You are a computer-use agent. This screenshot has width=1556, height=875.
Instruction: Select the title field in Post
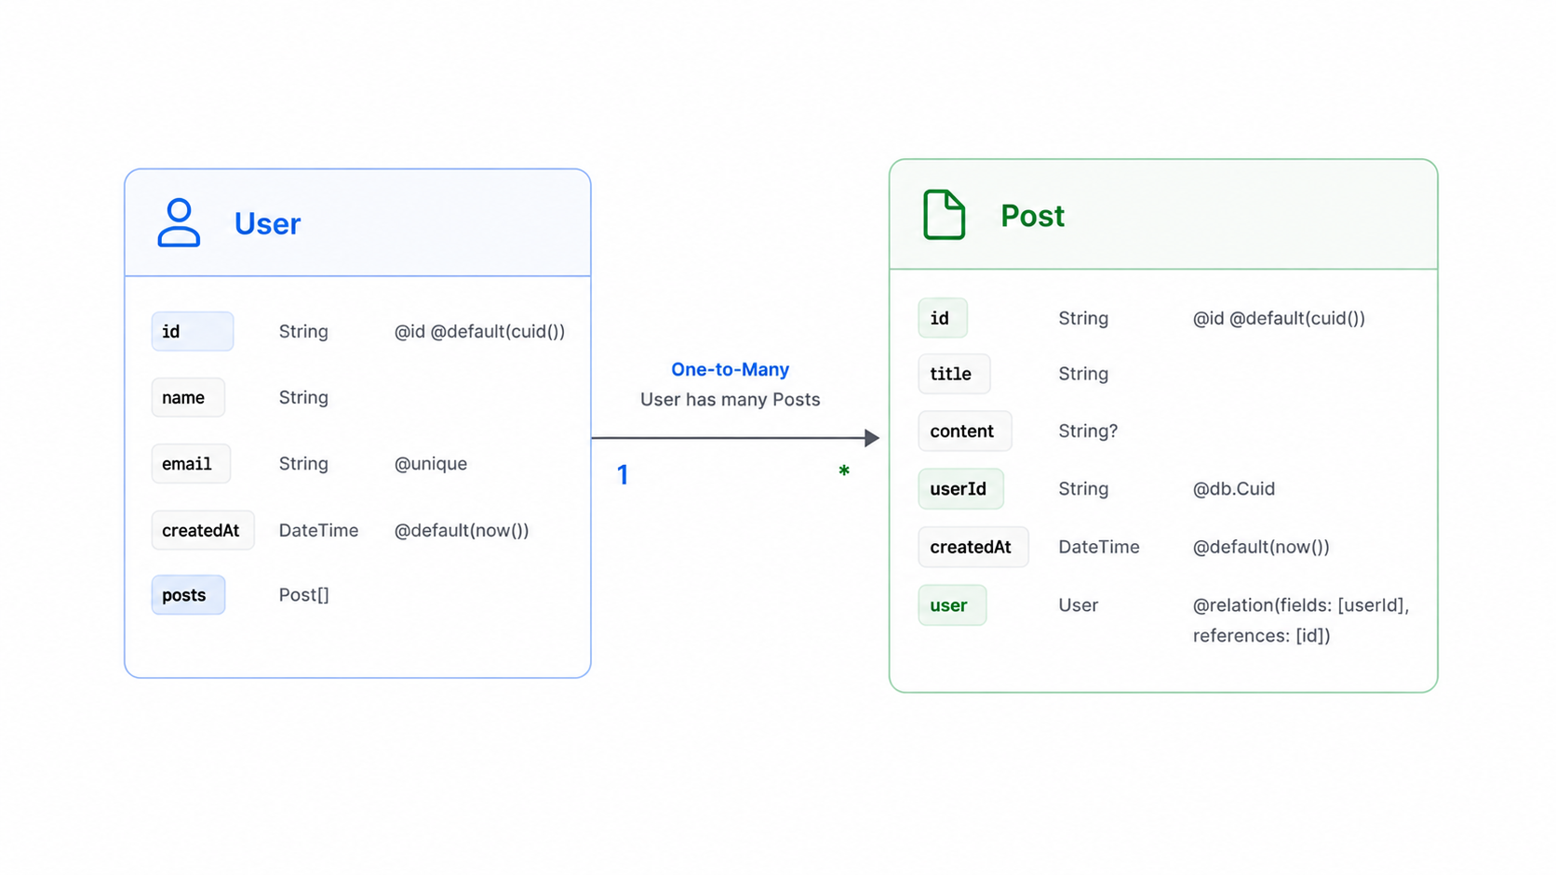coord(954,374)
